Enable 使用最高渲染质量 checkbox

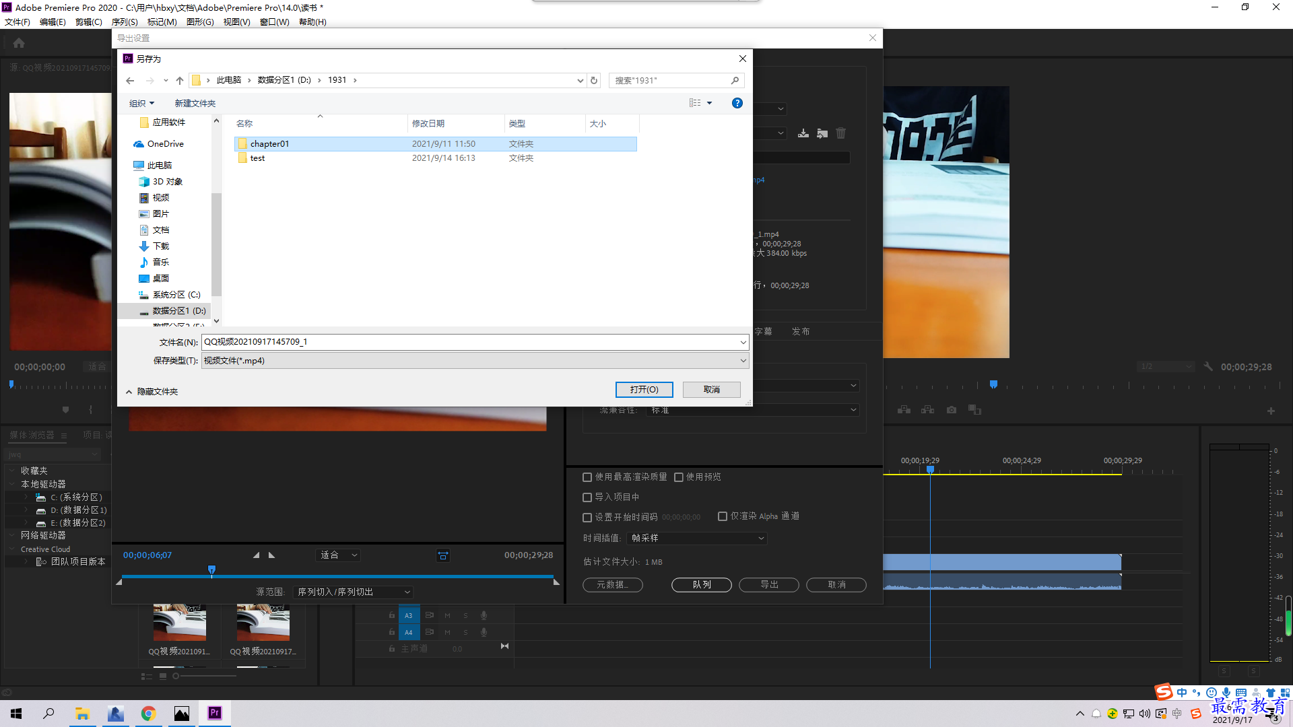tap(587, 477)
